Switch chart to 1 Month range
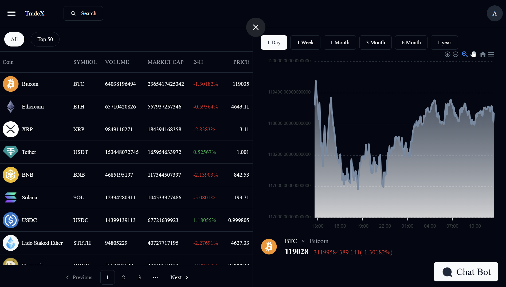This screenshot has height=287, width=506. 340,42
